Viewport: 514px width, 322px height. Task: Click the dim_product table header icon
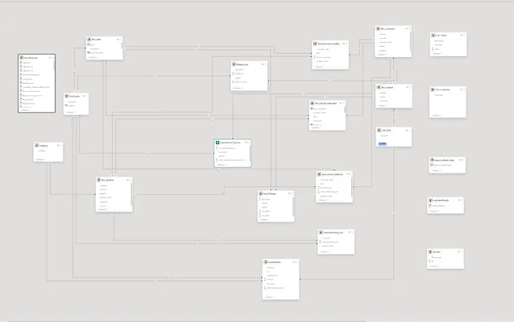pos(99,180)
